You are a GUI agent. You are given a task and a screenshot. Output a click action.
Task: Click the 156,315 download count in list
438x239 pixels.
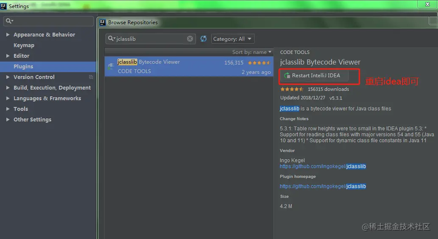tap(234, 63)
